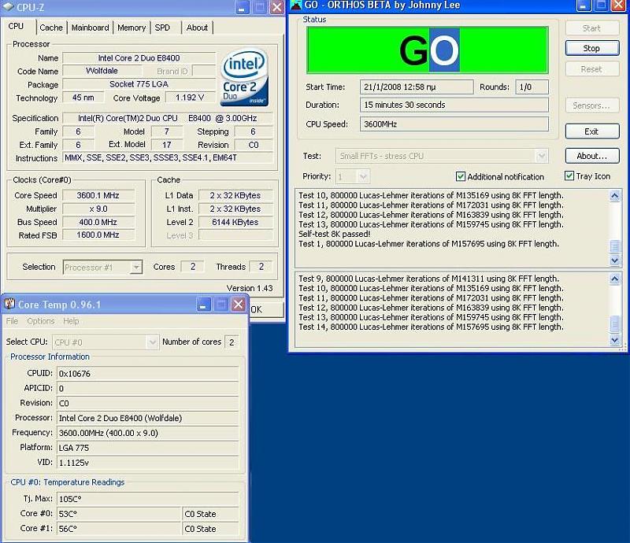The image size is (630, 543).
Task: Click scroll up arrow in lower log pane
Action: click(615, 279)
